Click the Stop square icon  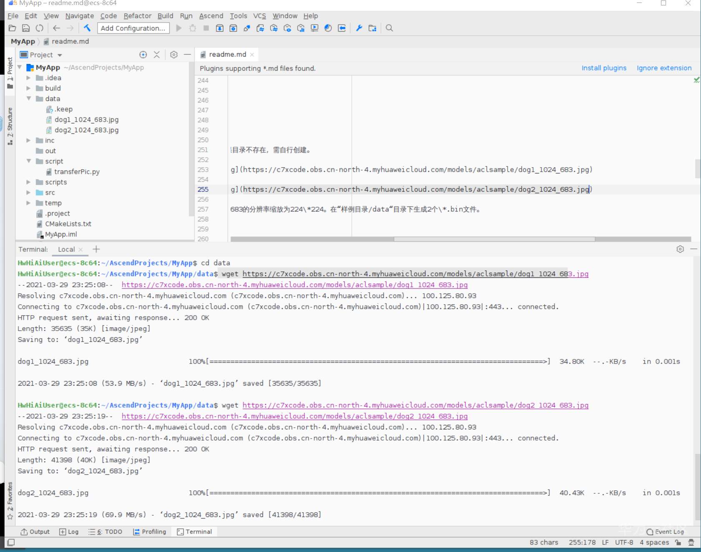point(206,28)
